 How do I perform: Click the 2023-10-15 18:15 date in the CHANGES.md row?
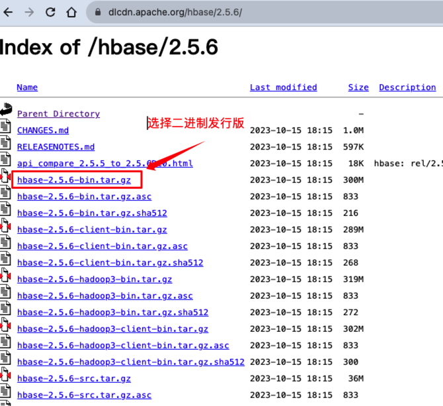click(291, 130)
